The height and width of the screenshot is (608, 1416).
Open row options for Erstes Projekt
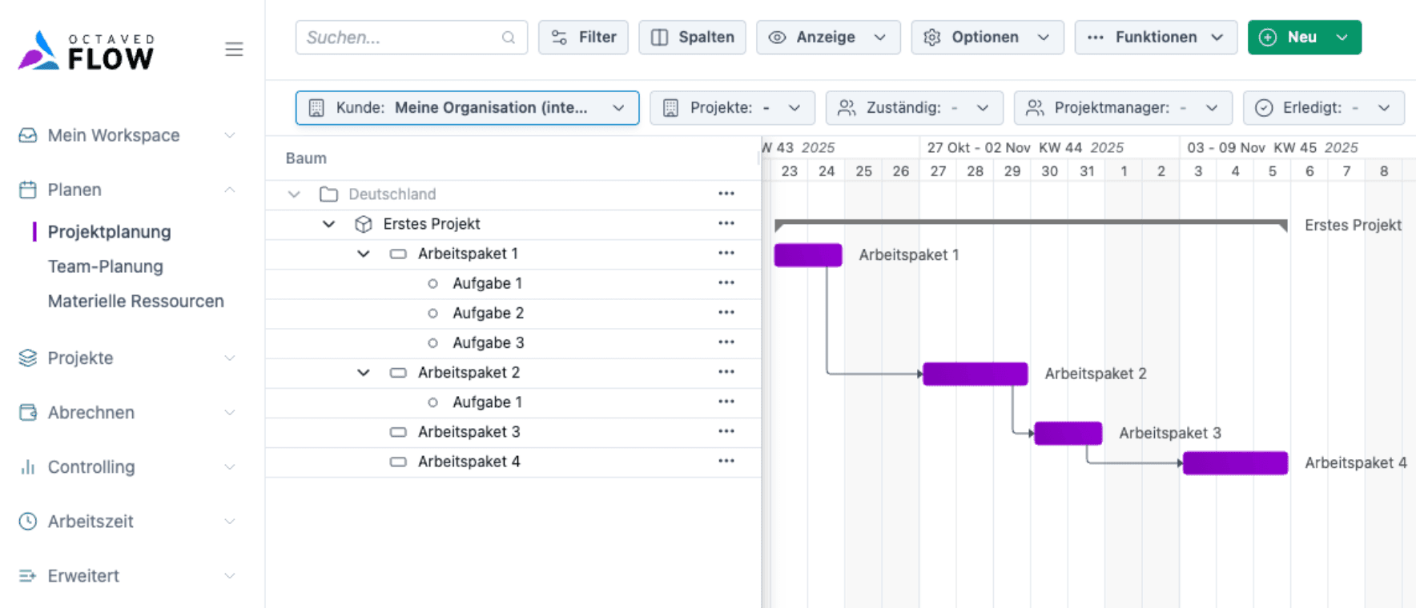[x=726, y=223]
